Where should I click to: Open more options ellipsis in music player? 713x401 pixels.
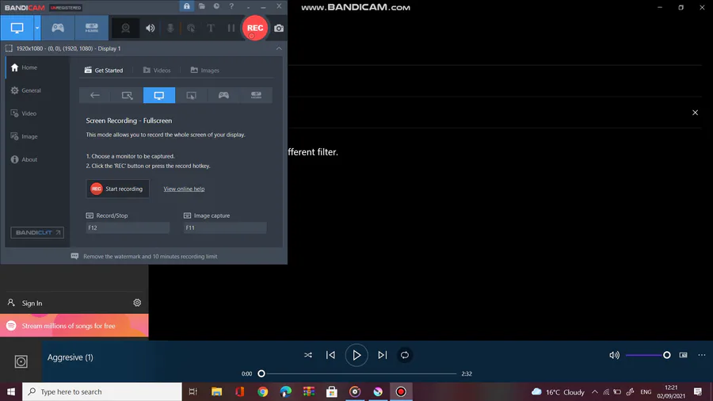[x=702, y=355]
